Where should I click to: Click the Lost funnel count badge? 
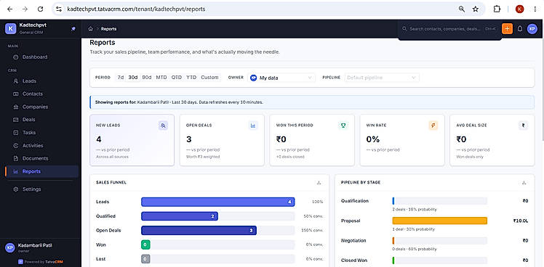(x=145, y=259)
